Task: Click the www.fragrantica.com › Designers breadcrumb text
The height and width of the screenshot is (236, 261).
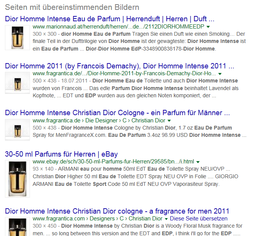Action: pos(97,219)
